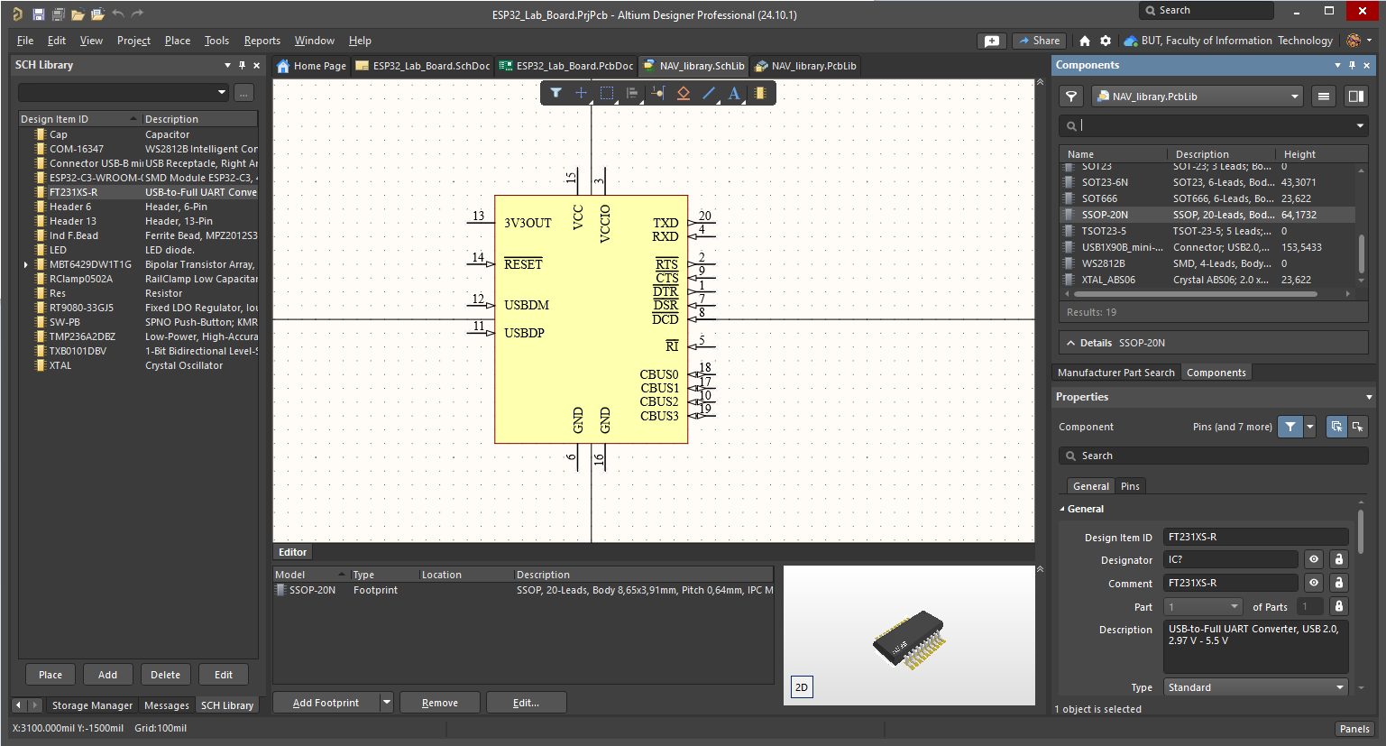Choose the text string 'A' tool
The image size is (1386, 746).
[x=734, y=93]
